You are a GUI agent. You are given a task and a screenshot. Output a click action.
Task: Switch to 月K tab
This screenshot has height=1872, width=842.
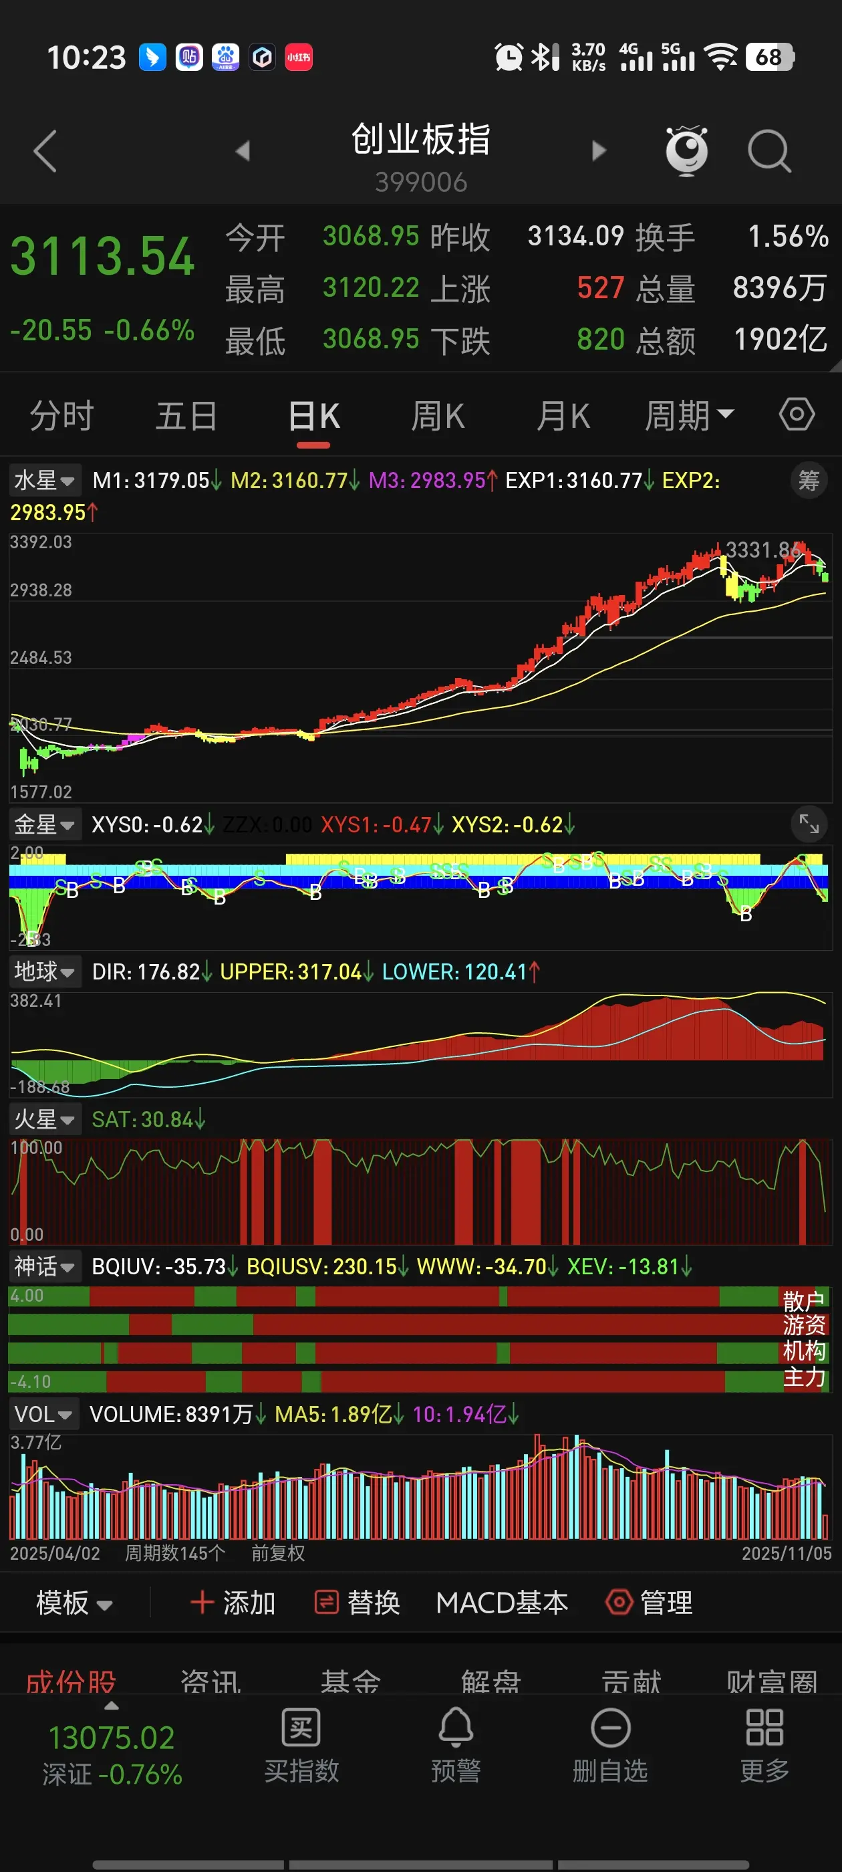click(563, 417)
